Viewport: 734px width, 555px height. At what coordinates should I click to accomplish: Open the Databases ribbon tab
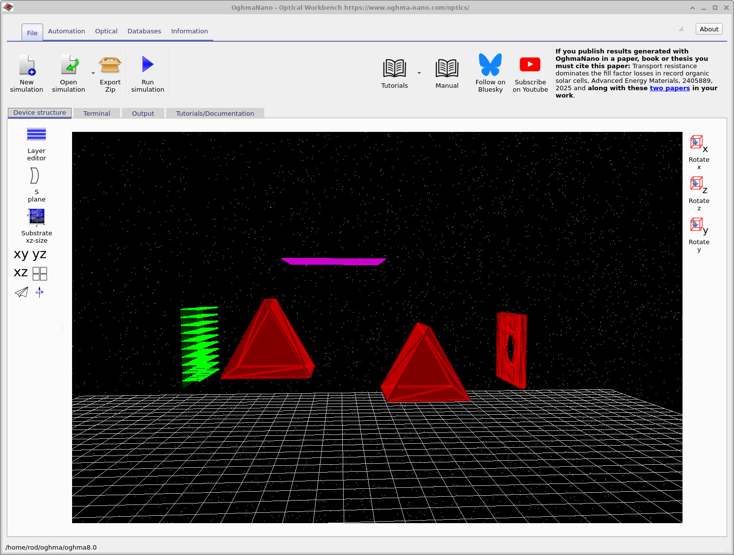point(144,31)
